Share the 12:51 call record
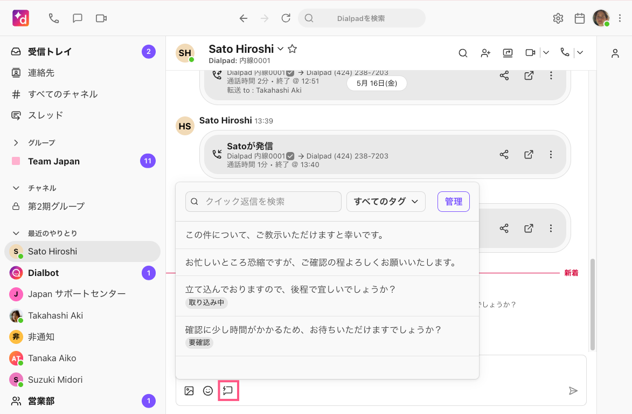 tap(504, 75)
